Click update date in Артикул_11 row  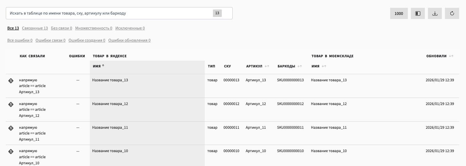click(440, 128)
